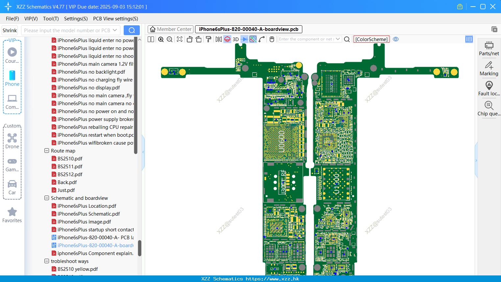This screenshot has width=501, height=282.
Task: Open iPhone6sPlus Location.pdf
Action: tap(87, 206)
